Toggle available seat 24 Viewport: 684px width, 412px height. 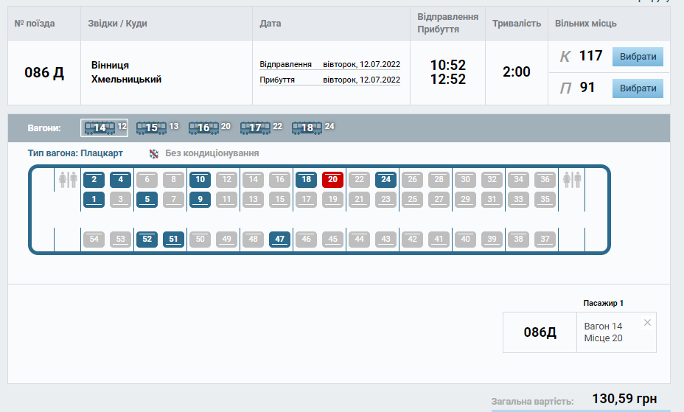(385, 179)
